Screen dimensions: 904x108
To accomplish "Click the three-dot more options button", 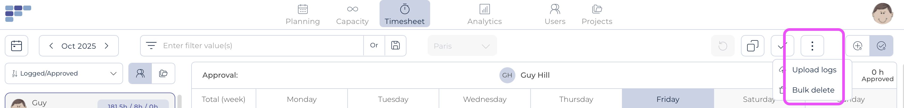I will (812, 45).
